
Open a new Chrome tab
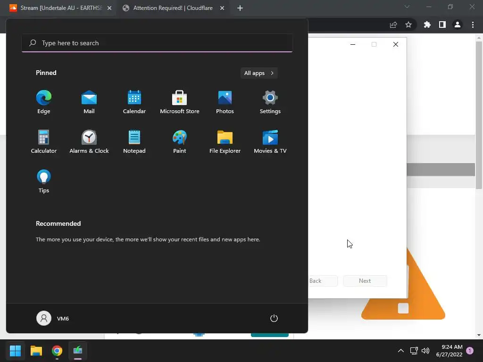point(240,8)
